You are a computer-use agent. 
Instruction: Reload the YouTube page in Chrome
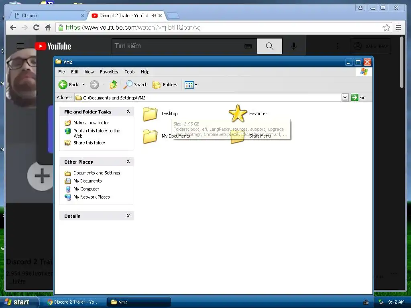click(36, 28)
